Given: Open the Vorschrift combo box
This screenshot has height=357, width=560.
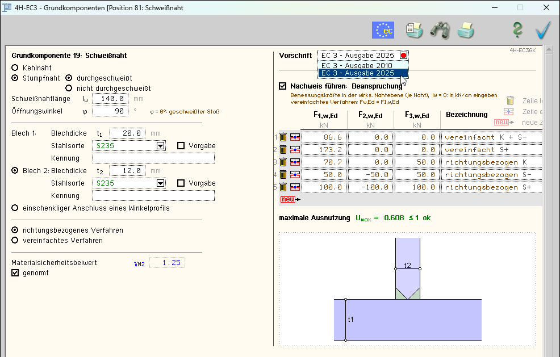Looking at the screenshot, I should pos(363,56).
